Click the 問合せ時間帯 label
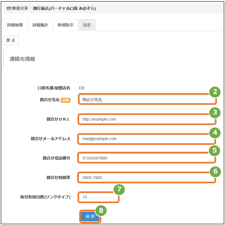225x225 pixels. [x=59, y=178]
